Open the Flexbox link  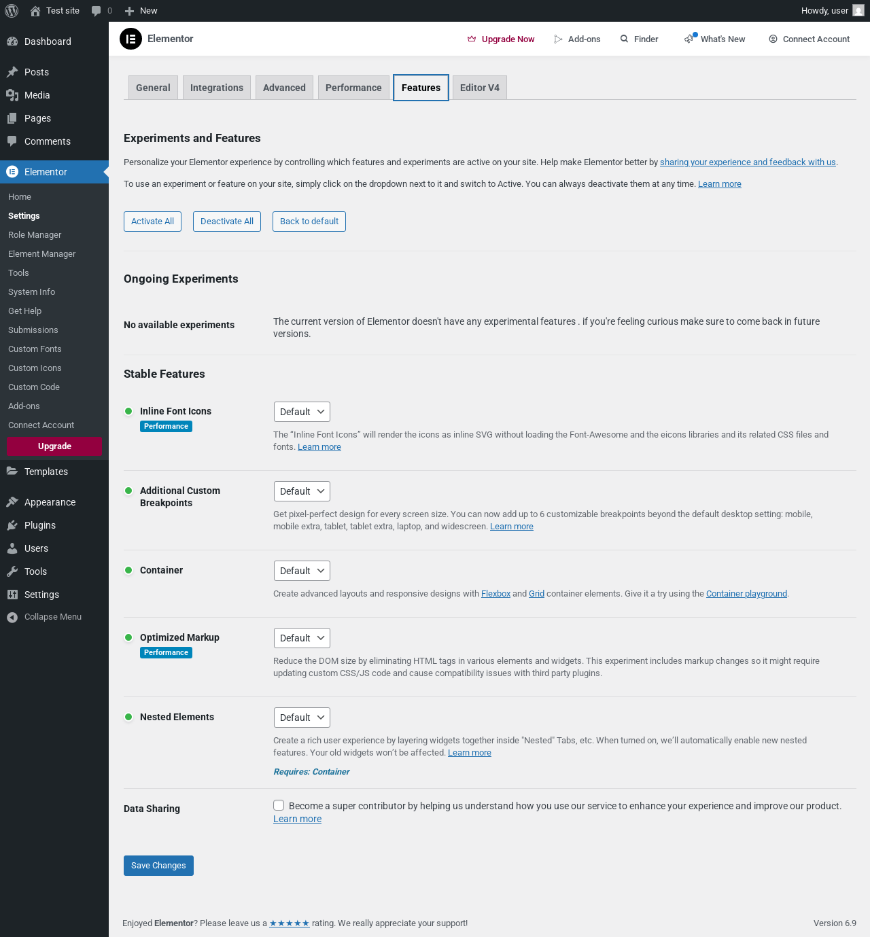(x=495, y=594)
